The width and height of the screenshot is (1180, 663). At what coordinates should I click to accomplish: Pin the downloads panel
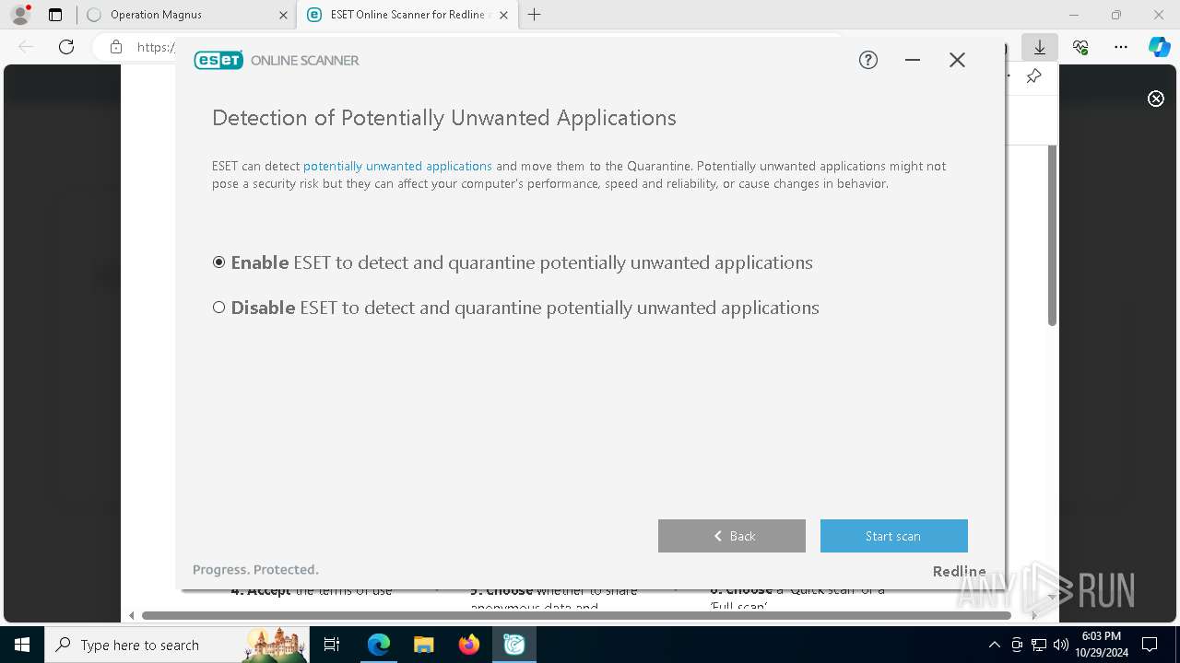coord(1033,76)
